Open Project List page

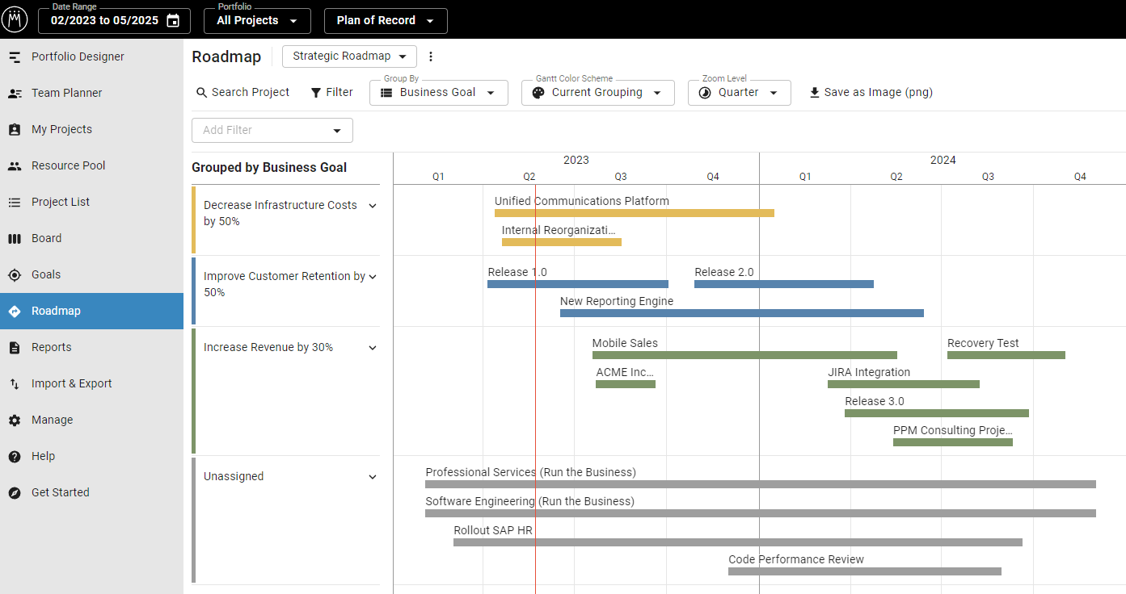(x=91, y=203)
